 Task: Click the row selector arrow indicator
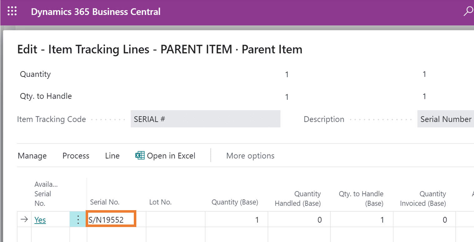coord(24,220)
